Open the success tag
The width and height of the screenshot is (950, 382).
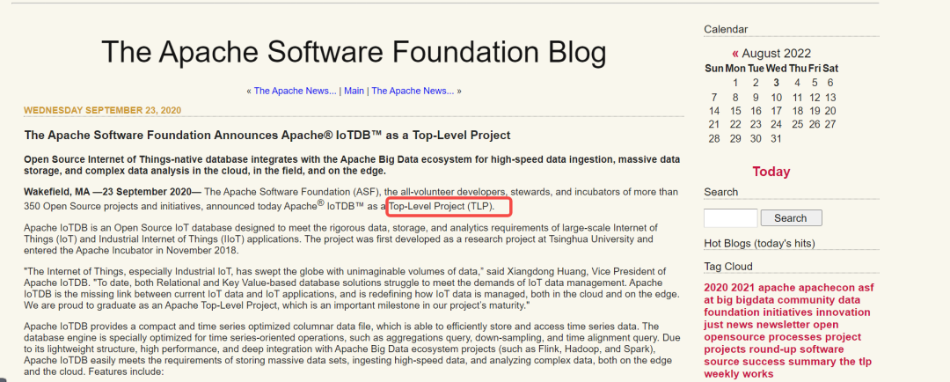coord(762,362)
